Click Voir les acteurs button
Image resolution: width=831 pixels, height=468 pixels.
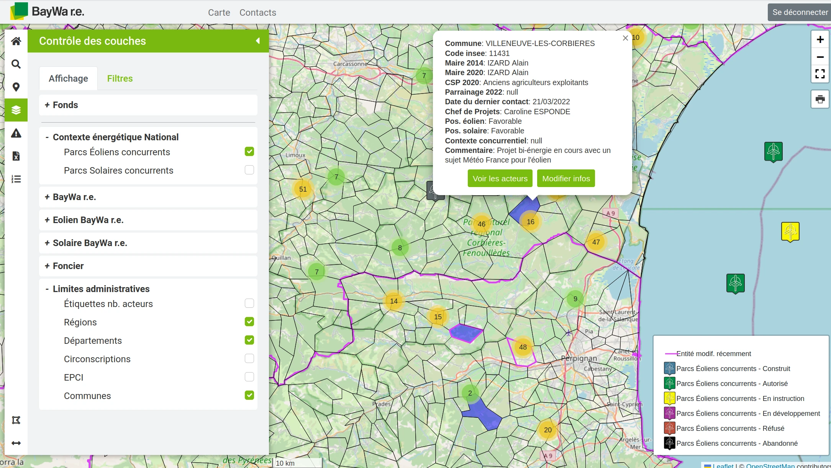(500, 179)
